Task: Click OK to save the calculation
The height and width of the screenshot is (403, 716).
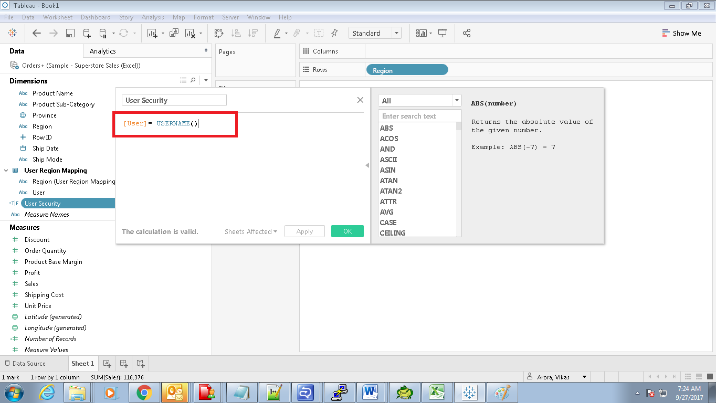Action: pos(347,231)
